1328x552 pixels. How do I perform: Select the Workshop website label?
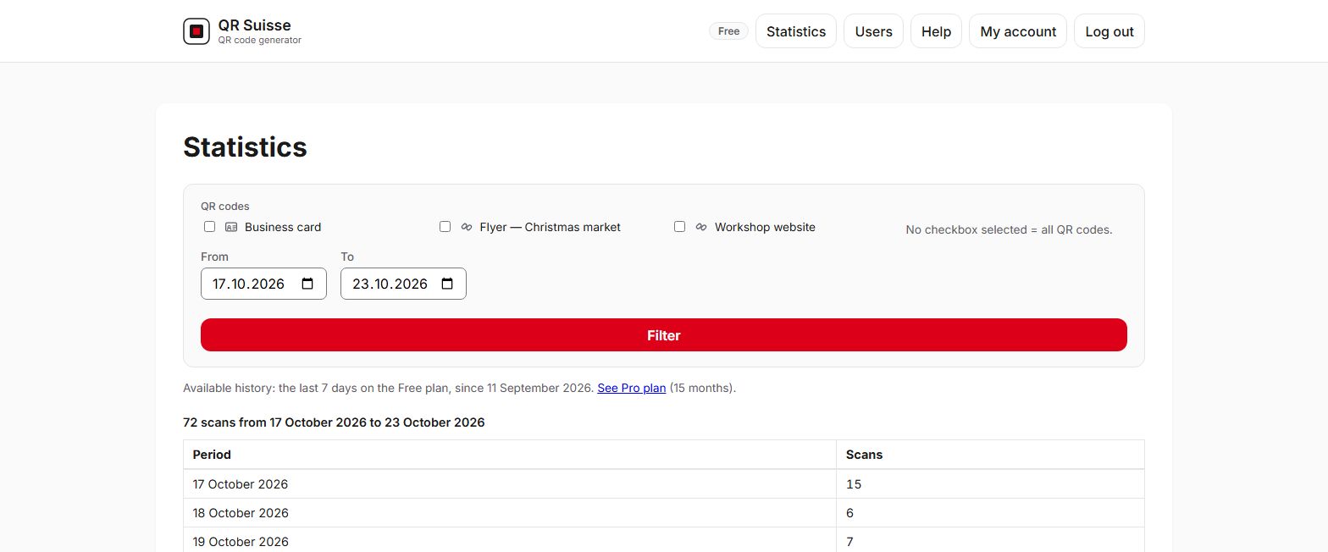[x=765, y=227]
